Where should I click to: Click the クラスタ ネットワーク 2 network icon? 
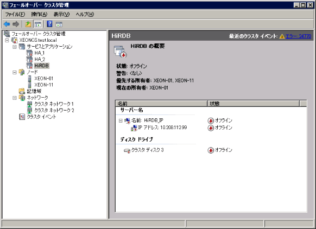[30, 110]
